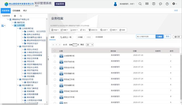Viewport: 182px width, 105px height.
Task: Open the mail envelope icon in header
Action: (x=147, y=4)
